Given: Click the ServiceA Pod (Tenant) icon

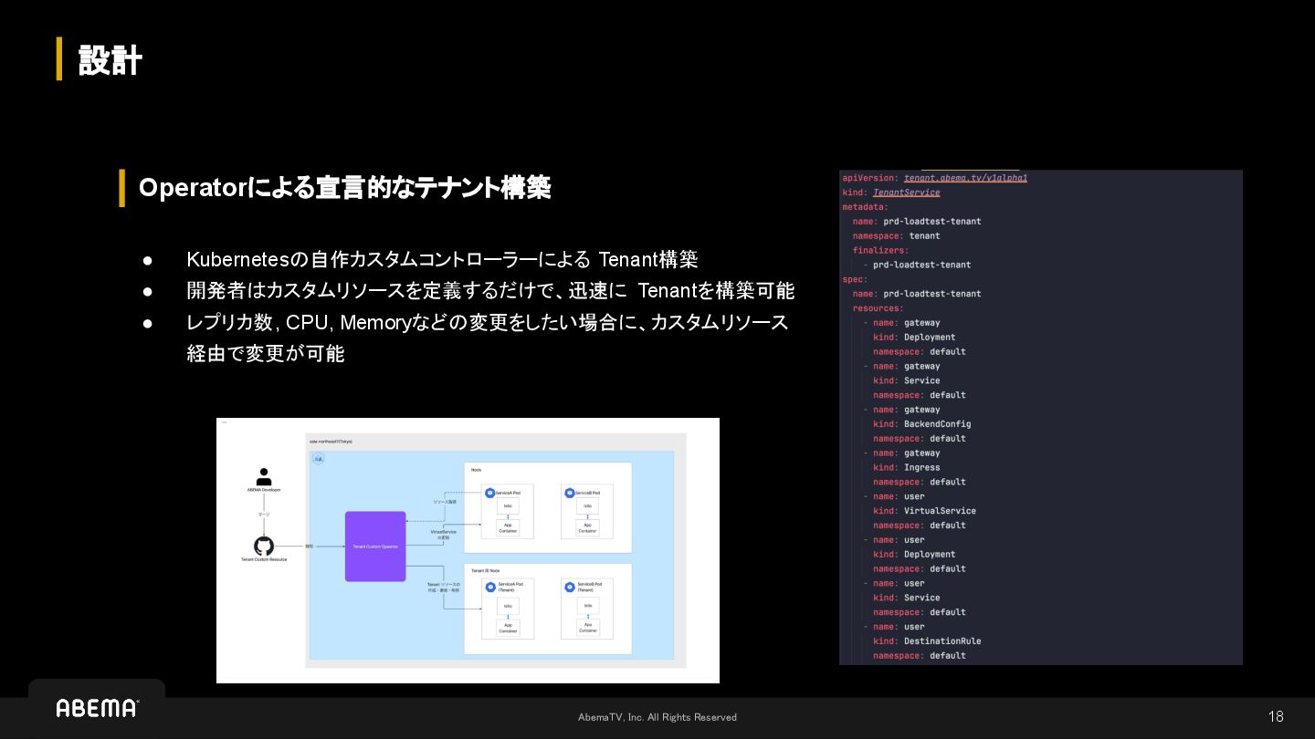Looking at the screenshot, I should tap(490, 585).
